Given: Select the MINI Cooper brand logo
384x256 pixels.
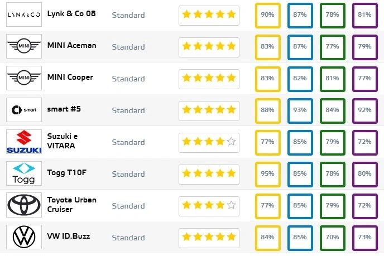Looking at the screenshot, I should pos(24,78).
